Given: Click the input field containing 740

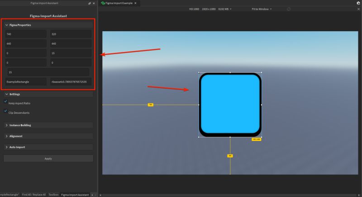Looking at the screenshot, I should pyautogui.click(x=26, y=34).
